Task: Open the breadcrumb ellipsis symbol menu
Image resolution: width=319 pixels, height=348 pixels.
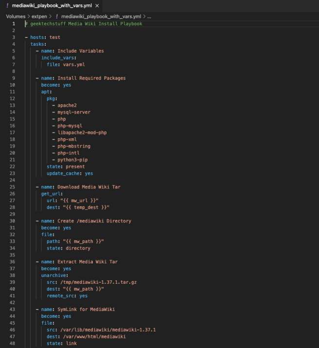Action: point(149,17)
